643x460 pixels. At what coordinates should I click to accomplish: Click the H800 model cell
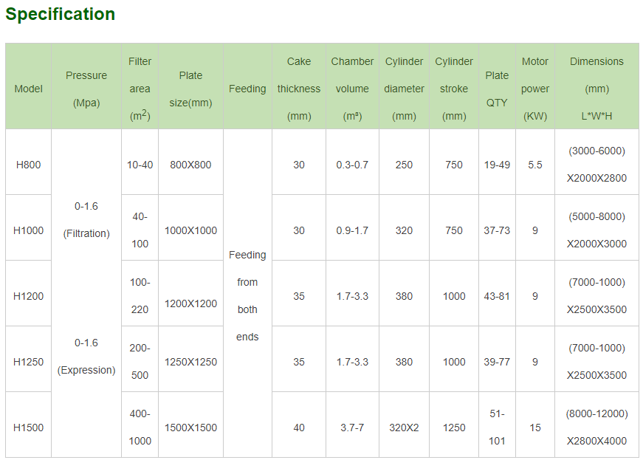click(x=29, y=165)
